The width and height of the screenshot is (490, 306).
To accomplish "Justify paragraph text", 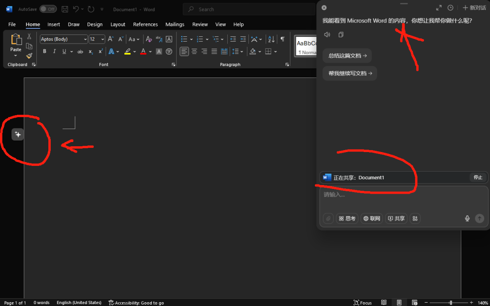I will pos(214,52).
